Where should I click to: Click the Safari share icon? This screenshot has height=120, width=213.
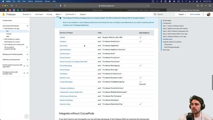point(202,6)
